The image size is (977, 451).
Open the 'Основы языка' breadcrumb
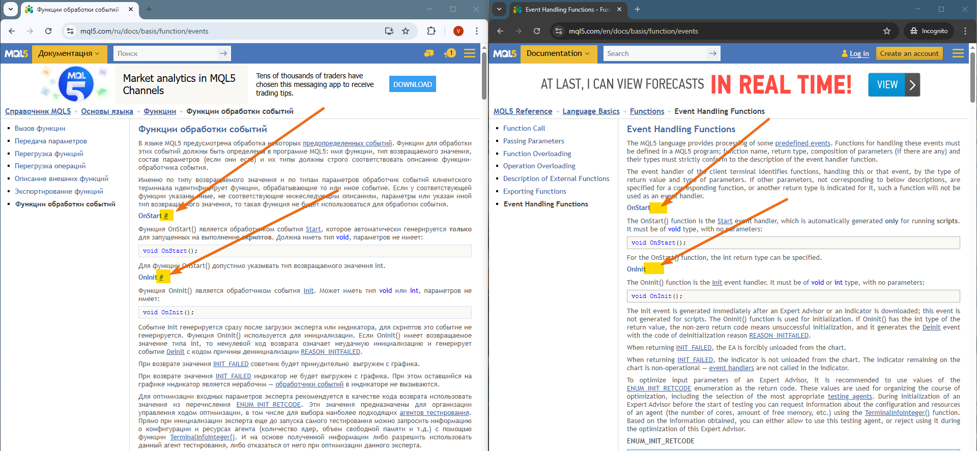tap(107, 111)
